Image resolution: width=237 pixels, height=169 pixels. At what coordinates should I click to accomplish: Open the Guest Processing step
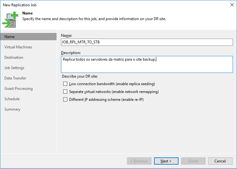coord(19,89)
